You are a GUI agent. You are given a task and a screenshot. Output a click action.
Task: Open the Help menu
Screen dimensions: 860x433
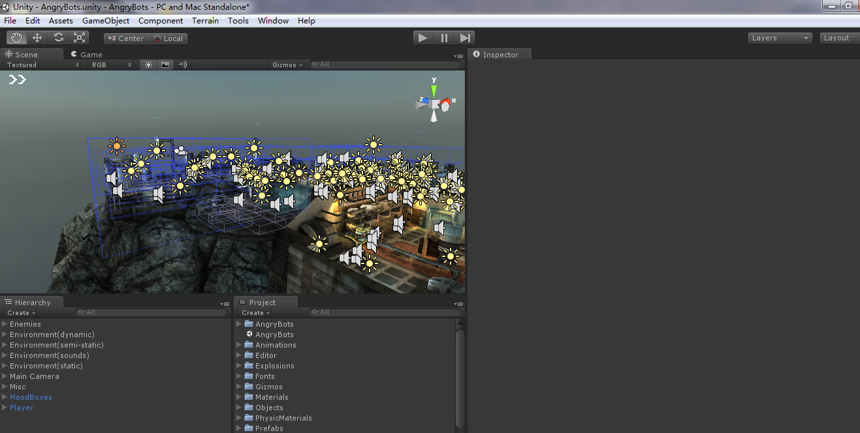[x=306, y=21]
